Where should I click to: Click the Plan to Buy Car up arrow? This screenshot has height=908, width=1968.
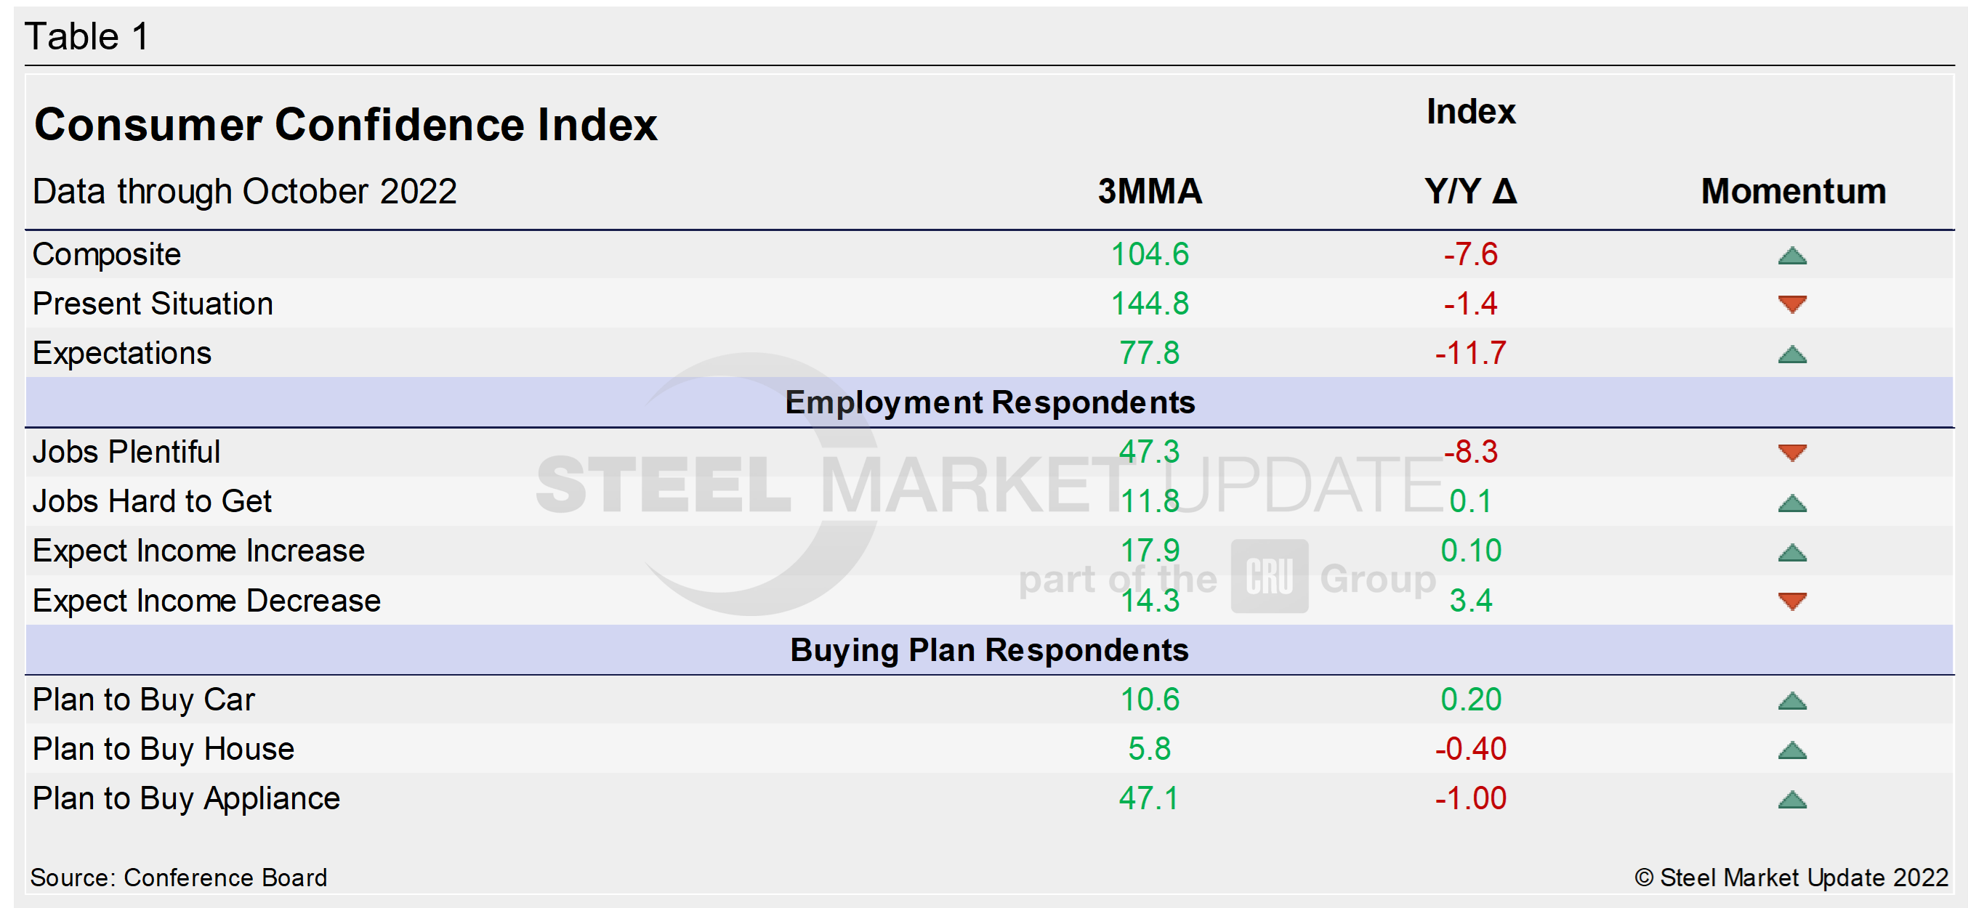[1791, 701]
